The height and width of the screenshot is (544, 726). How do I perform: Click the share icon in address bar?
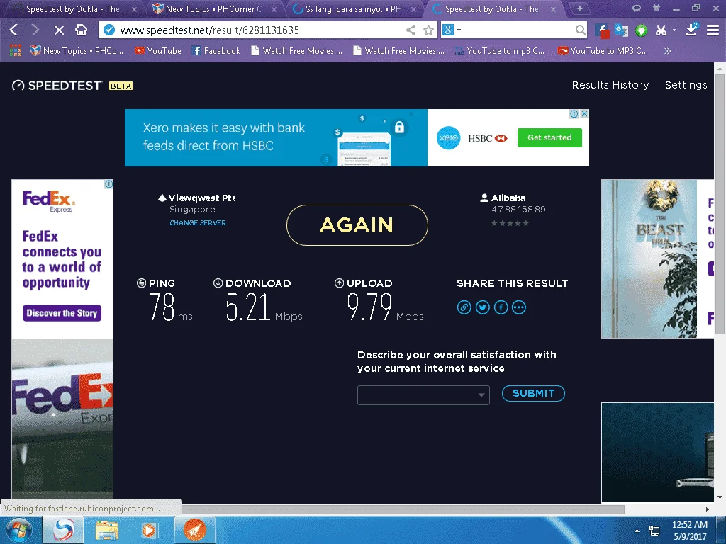[411, 30]
